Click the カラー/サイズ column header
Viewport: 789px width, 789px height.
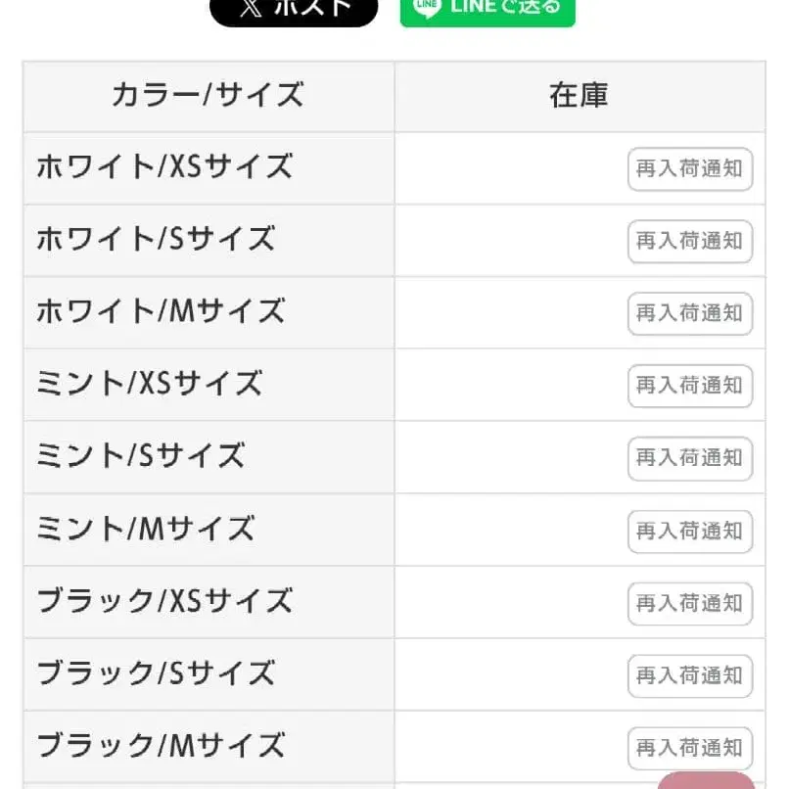tap(209, 96)
